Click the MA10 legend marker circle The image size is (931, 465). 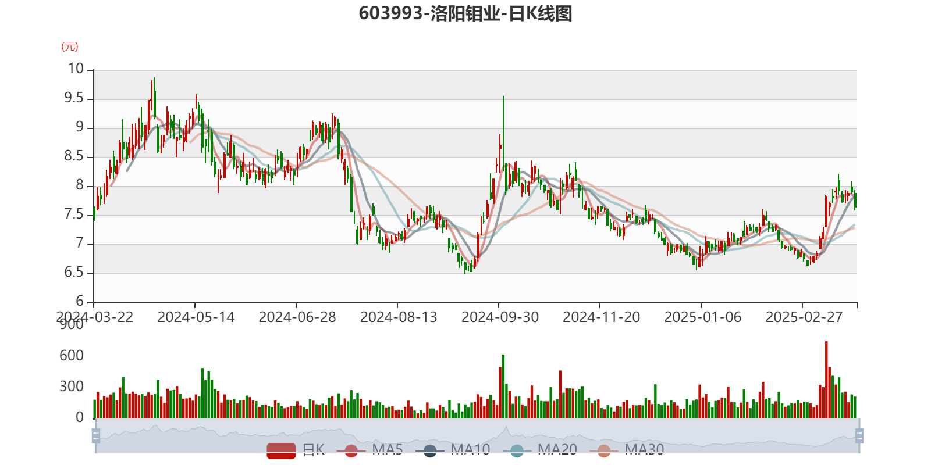[430, 450]
